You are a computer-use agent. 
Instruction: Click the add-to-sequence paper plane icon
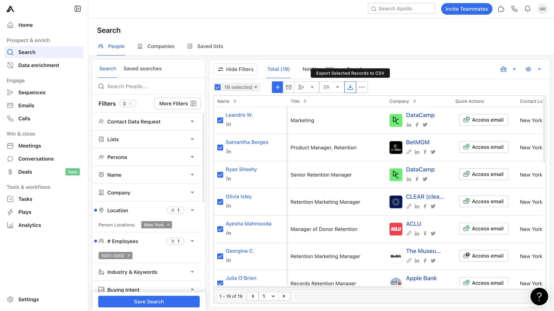coord(301,87)
